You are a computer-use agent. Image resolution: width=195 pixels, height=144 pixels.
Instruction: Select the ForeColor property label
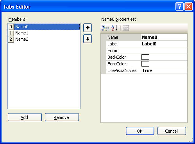[x=123, y=64]
